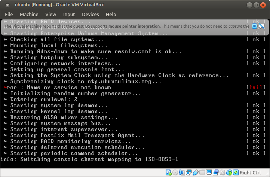Click the 'Entering runlevel: 2' line
270x177 pixels.
pyautogui.click(x=40, y=99)
